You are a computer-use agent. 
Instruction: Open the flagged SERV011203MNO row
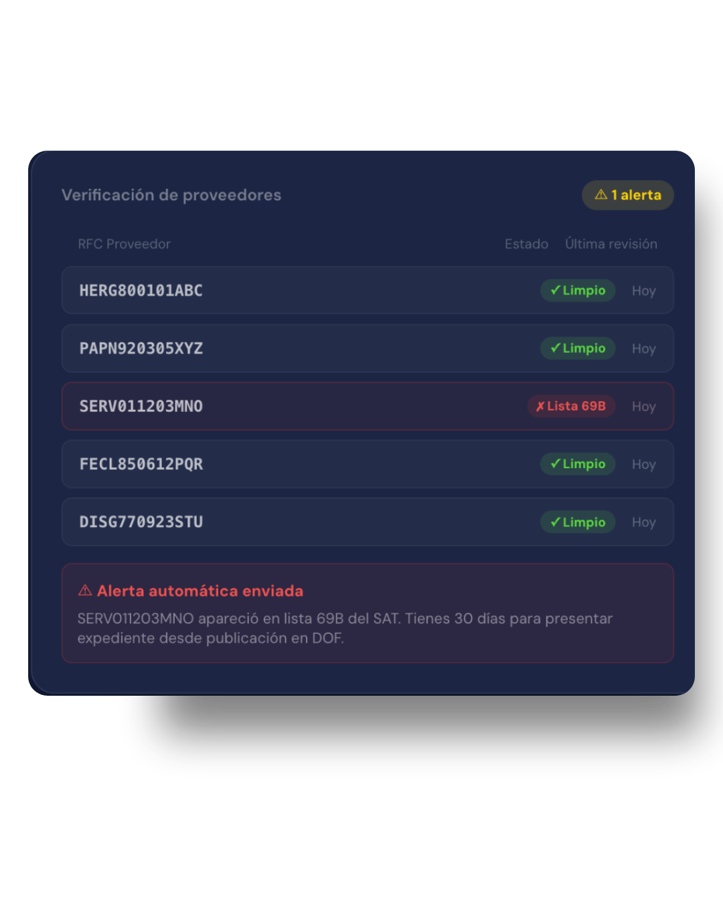tap(368, 406)
